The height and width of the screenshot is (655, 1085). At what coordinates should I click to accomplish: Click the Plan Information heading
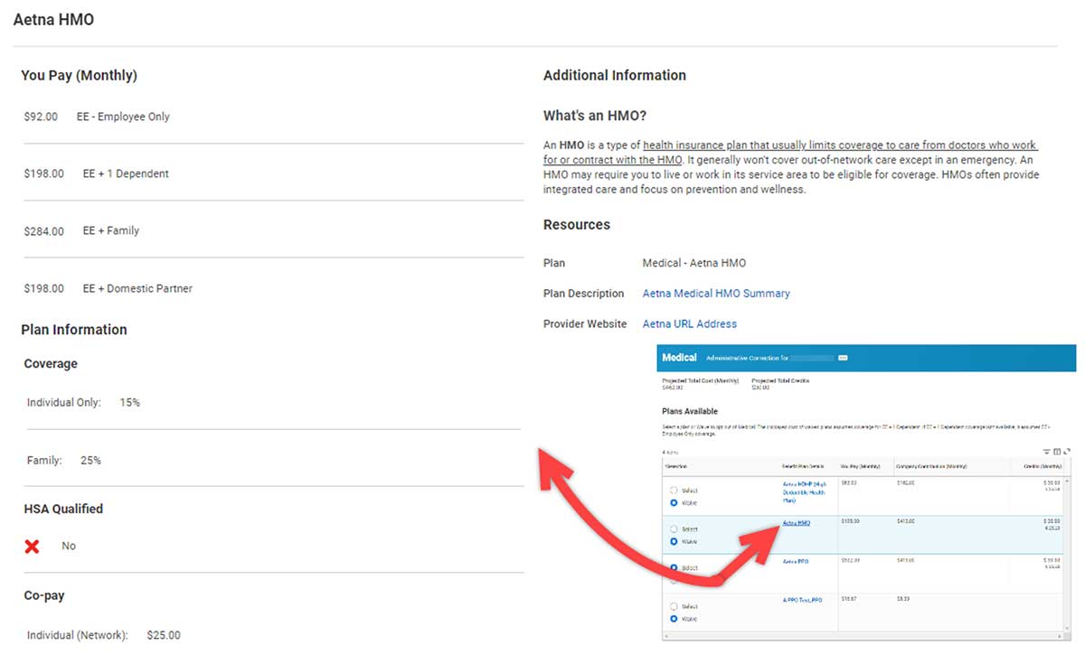[x=74, y=330]
